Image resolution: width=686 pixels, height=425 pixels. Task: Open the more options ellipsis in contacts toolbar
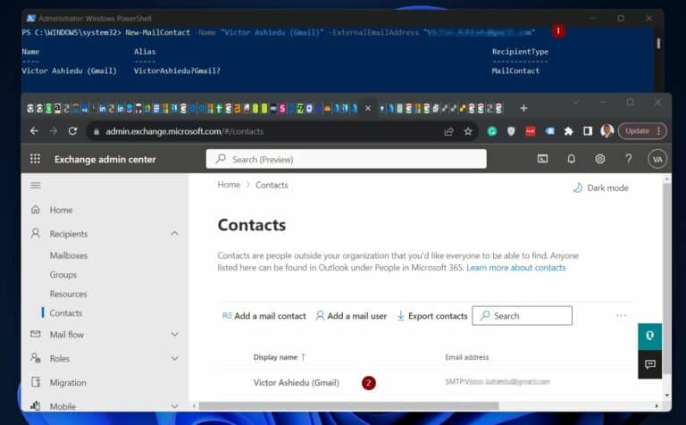point(621,315)
